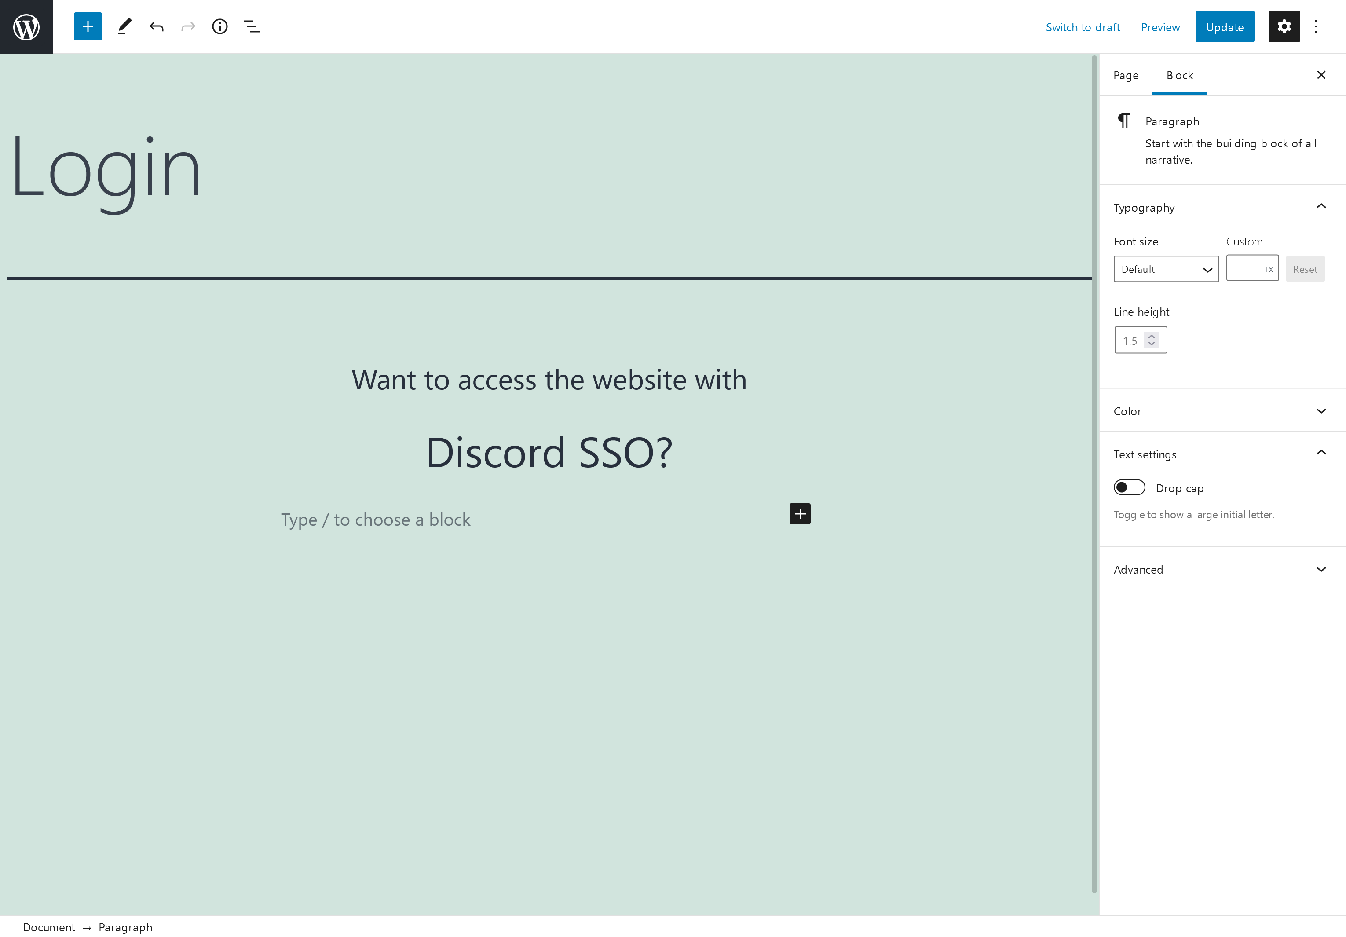
Task: Collapse the Text settings panel
Action: pos(1222,453)
